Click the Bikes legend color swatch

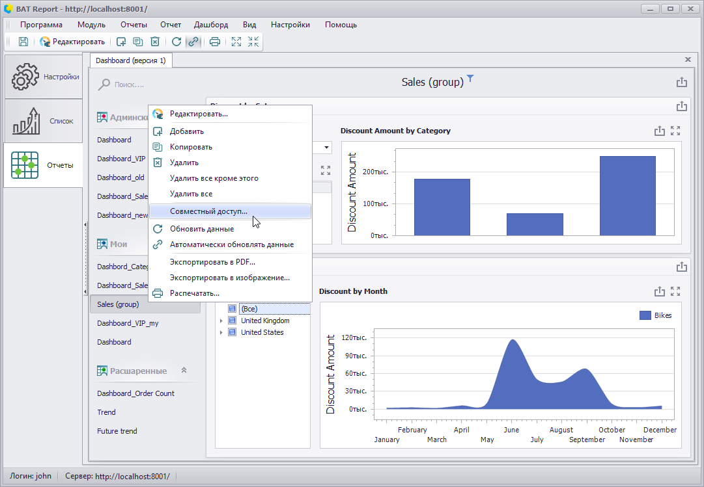pos(645,315)
